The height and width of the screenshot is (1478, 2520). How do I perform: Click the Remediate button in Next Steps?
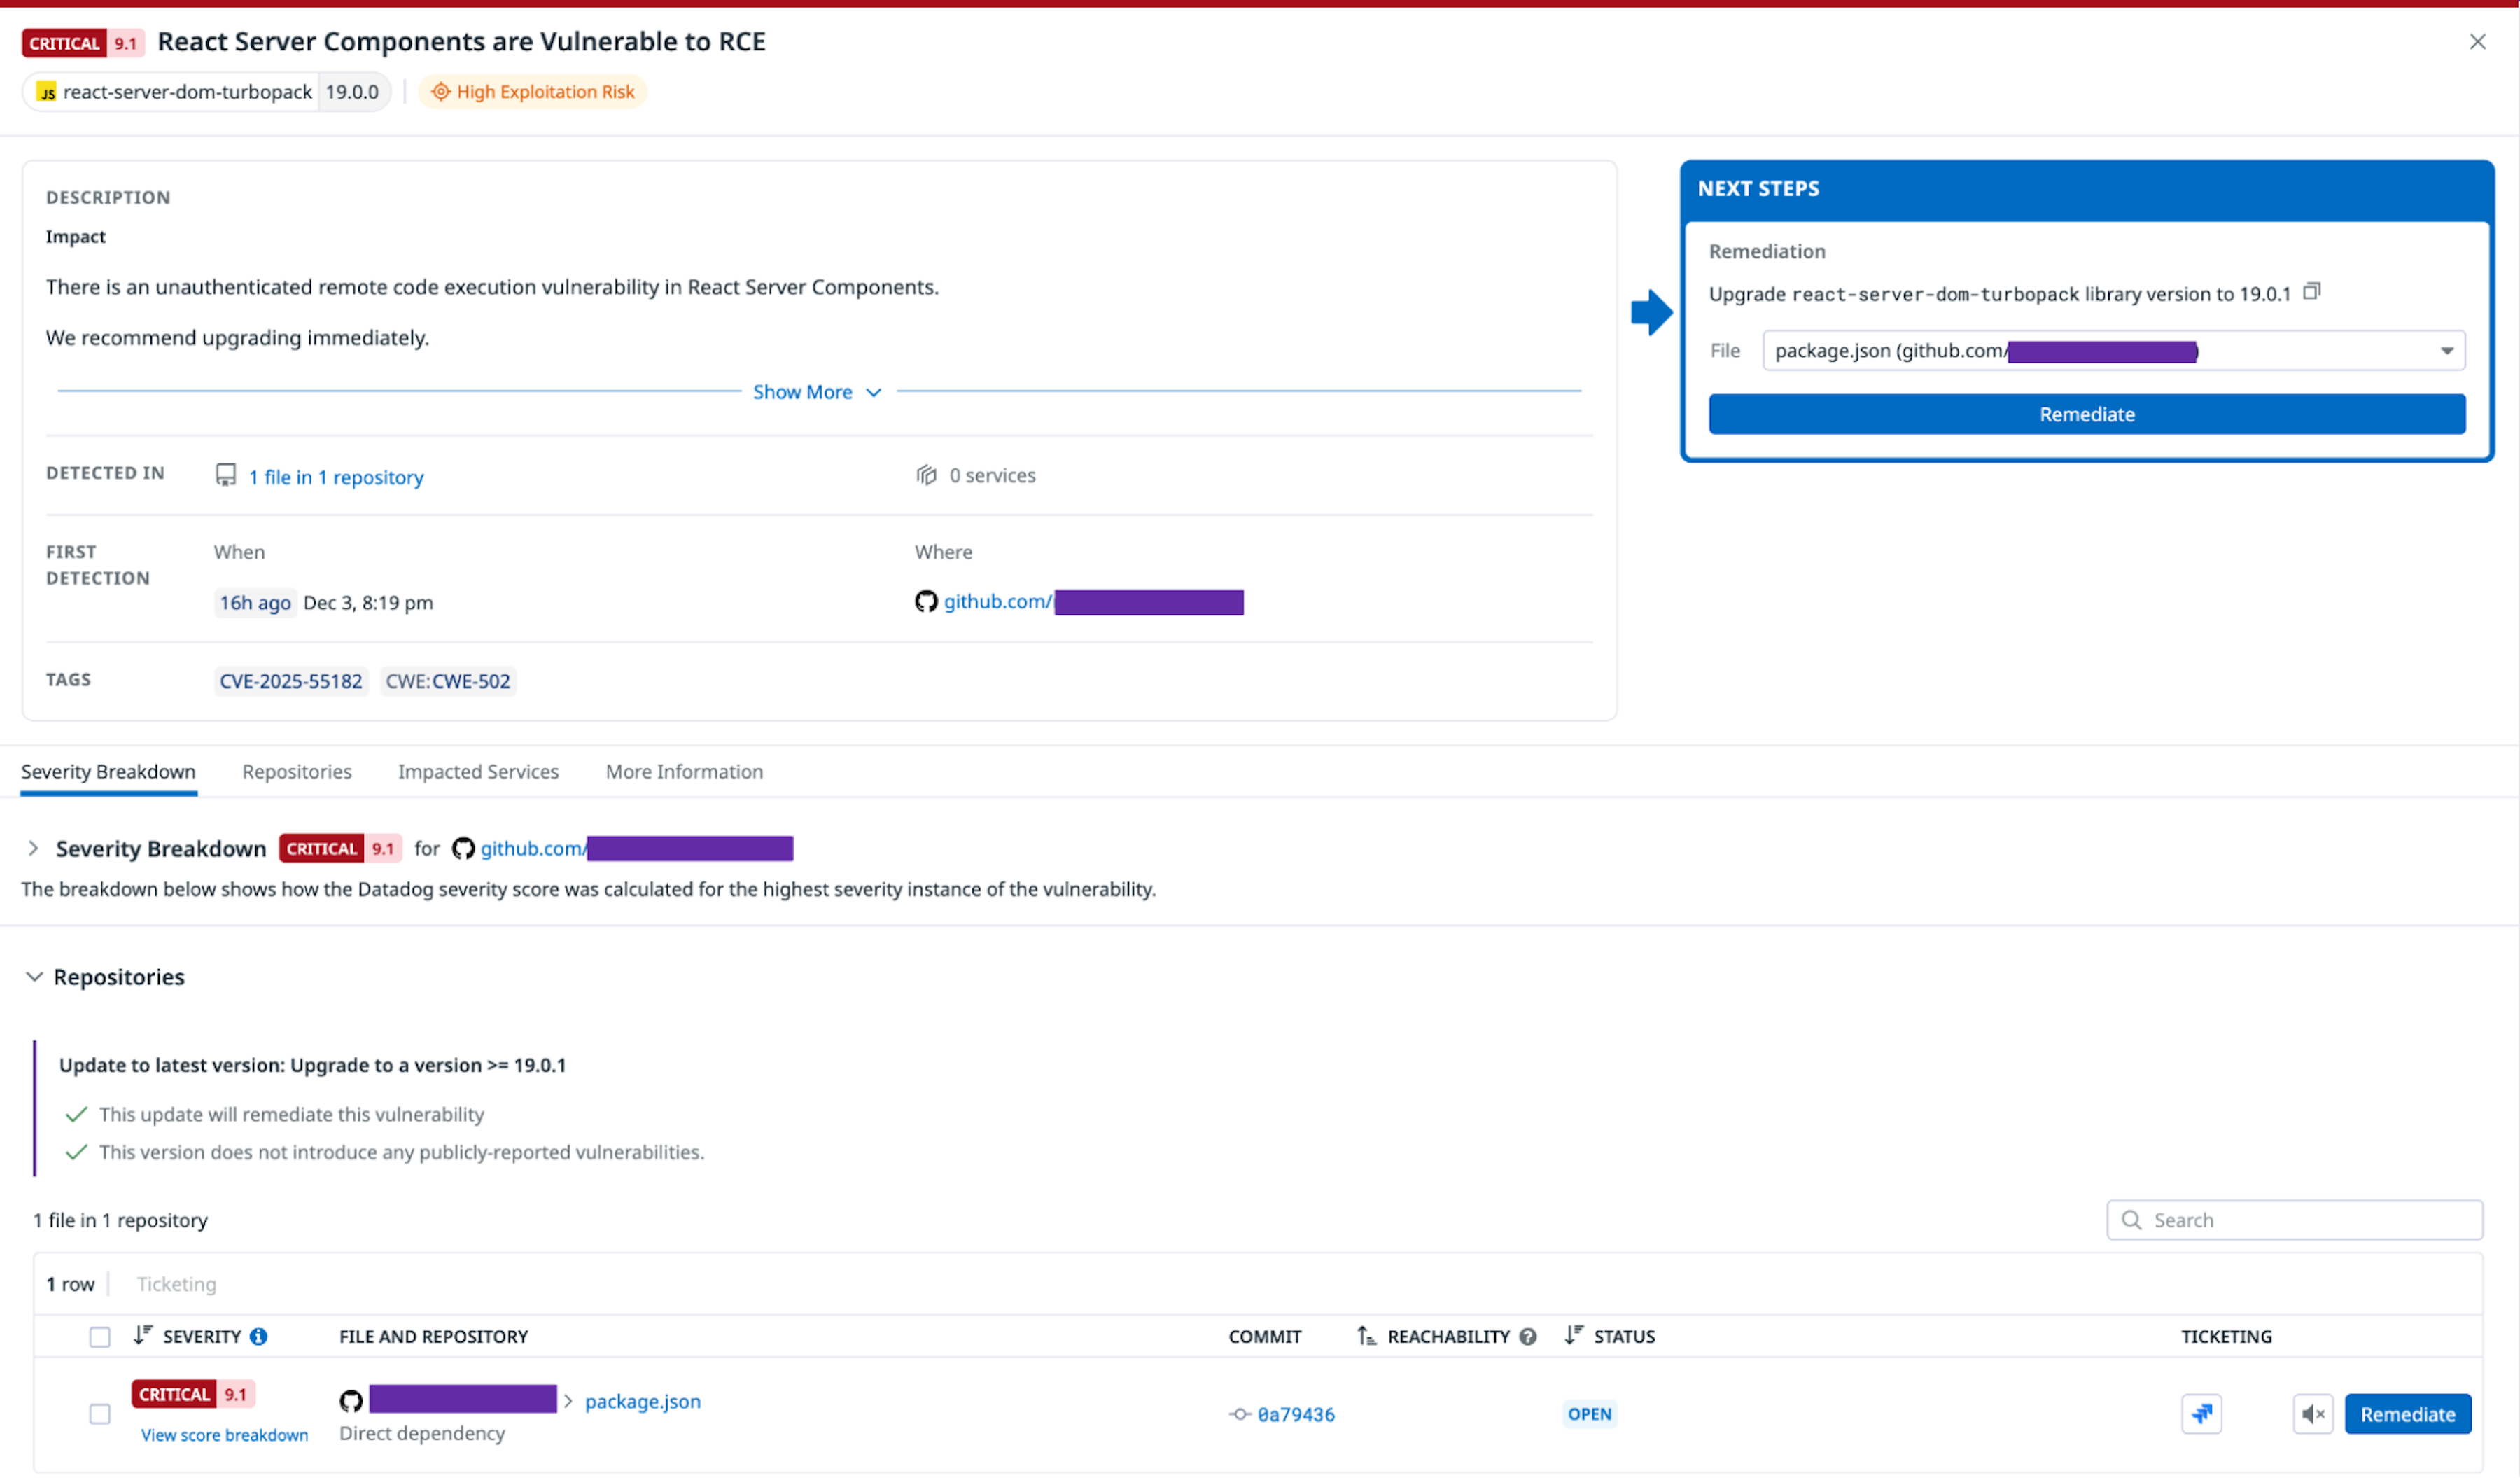(x=2086, y=414)
